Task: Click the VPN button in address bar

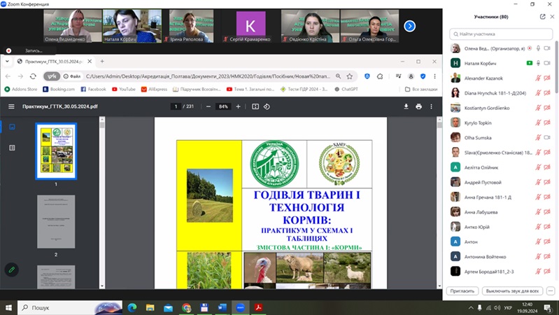Action: pyautogui.click(x=52, y=76)
